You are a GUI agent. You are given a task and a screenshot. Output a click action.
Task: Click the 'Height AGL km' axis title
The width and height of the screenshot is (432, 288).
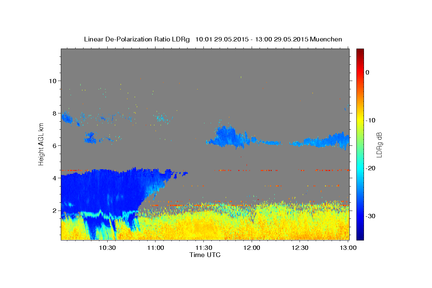click(x=41, y=144)
